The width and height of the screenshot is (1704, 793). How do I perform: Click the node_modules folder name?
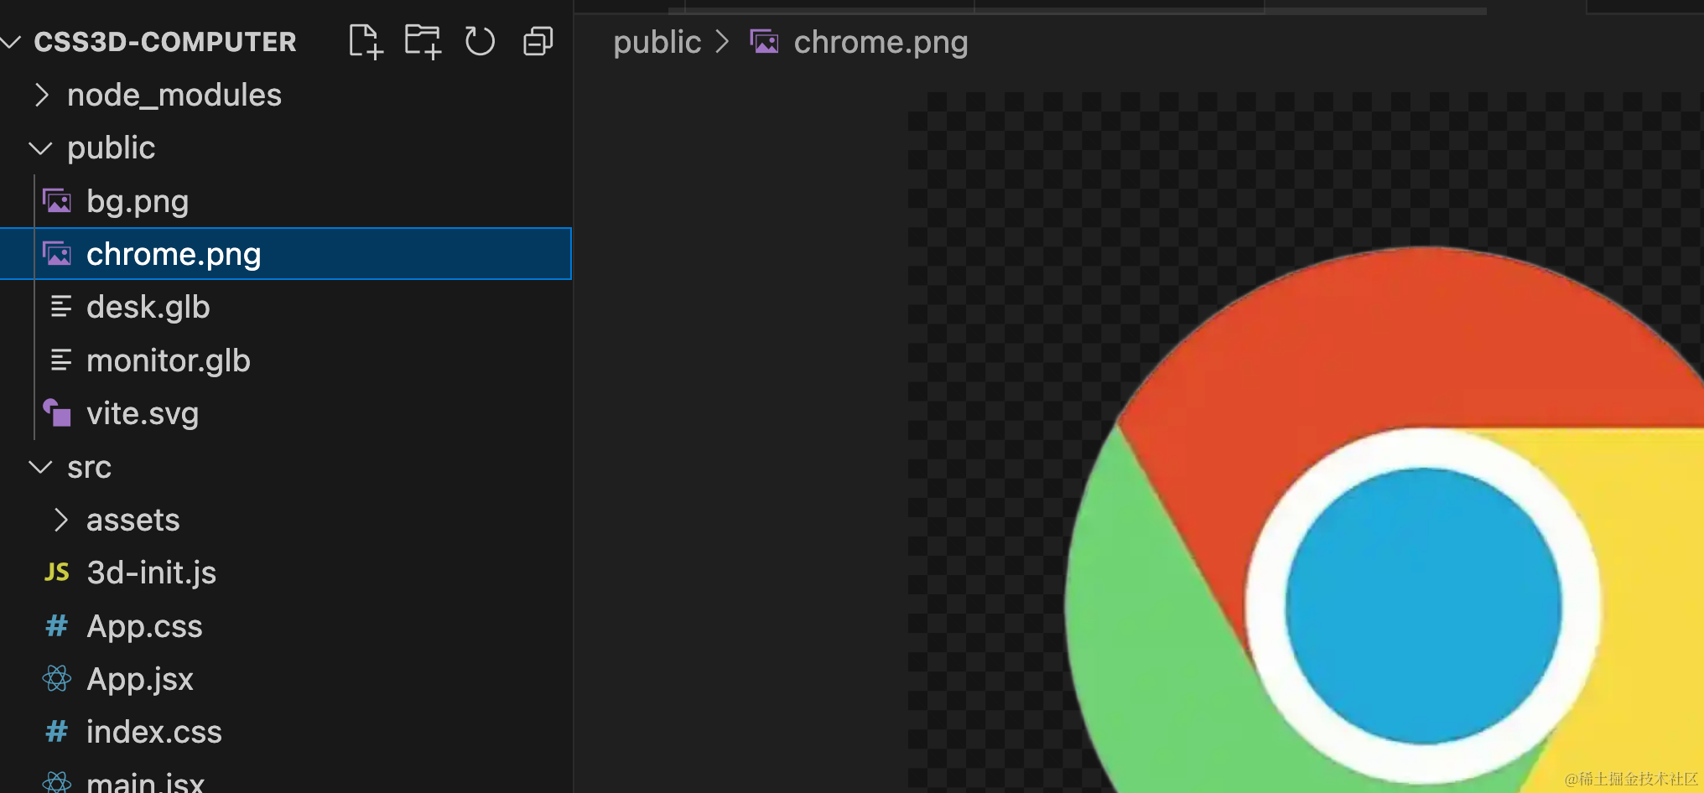tap(174, 95)
